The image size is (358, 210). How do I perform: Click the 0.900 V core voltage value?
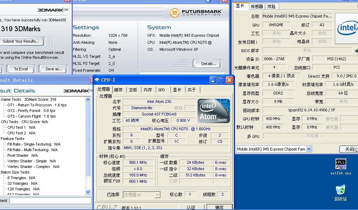183,120
